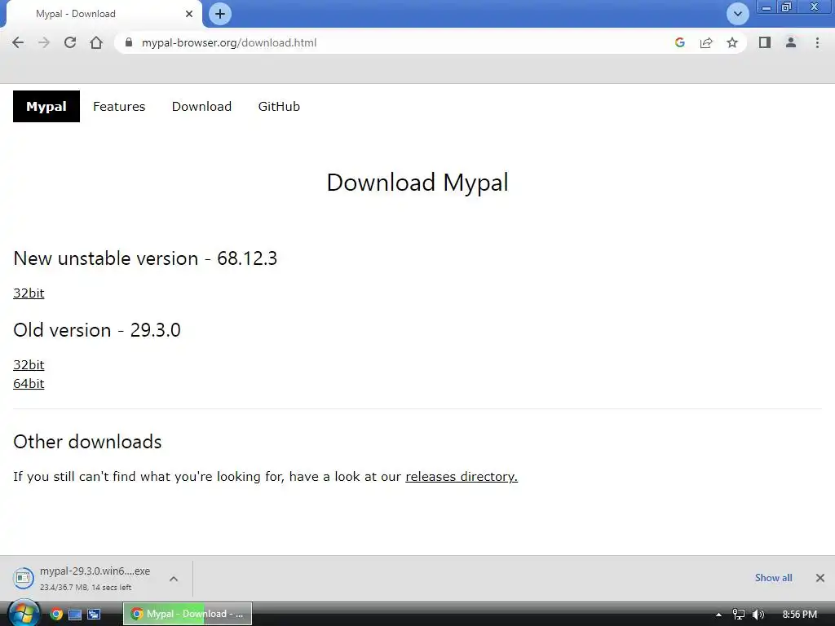Click the forward navigation arrow

[x=44, y=42]
